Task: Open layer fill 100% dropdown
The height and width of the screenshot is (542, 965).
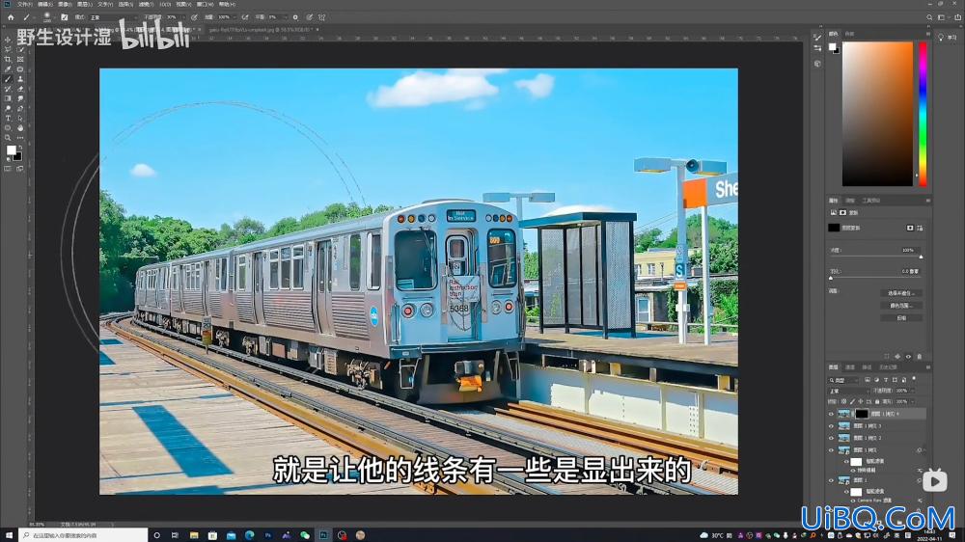Action: click(x=914, y=402)
